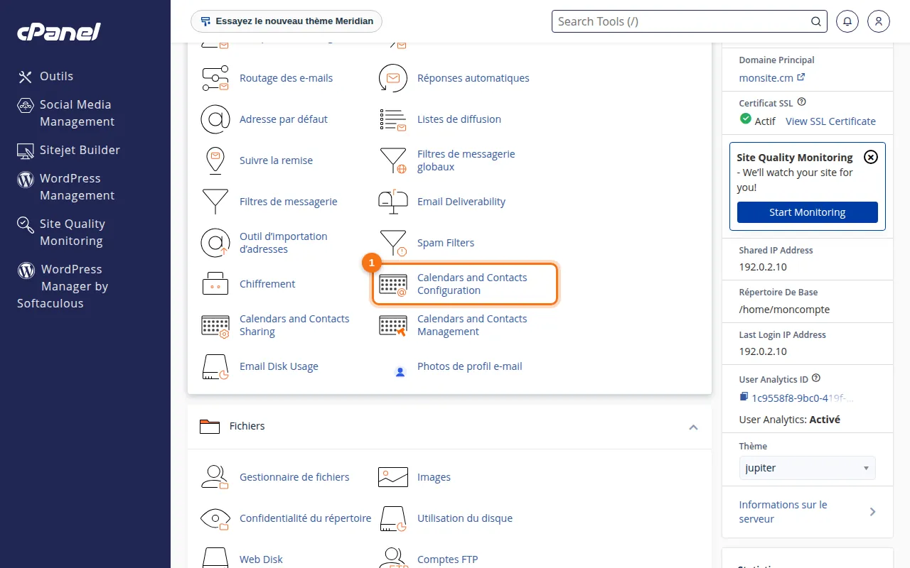This screenshot has width=910, height=568.
Task: Open Listes de diffusion link
Action: tap(459, 119)
